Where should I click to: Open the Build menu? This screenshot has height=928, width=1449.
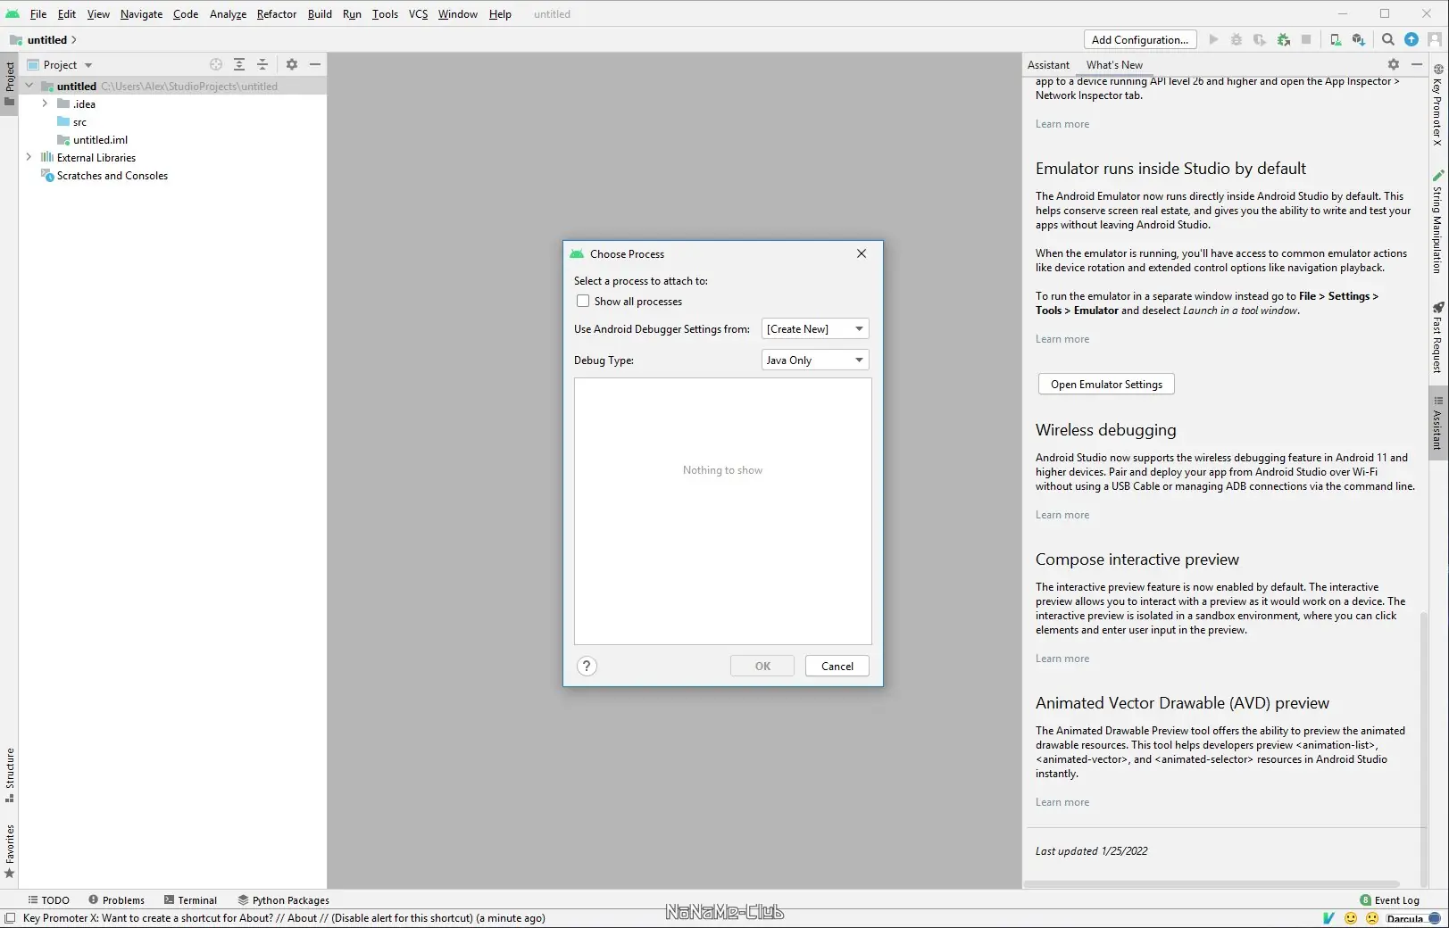[320, 13]
